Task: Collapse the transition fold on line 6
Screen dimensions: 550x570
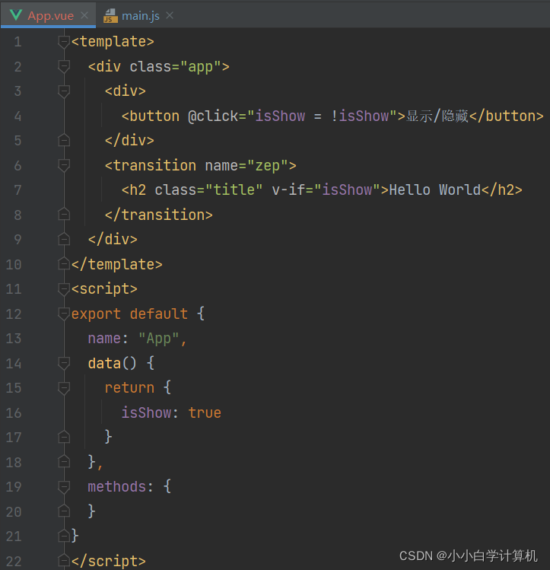Action: [64, 165]
